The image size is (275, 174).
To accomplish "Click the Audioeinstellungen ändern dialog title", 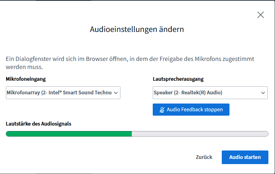I will click(x=137, y=29).
